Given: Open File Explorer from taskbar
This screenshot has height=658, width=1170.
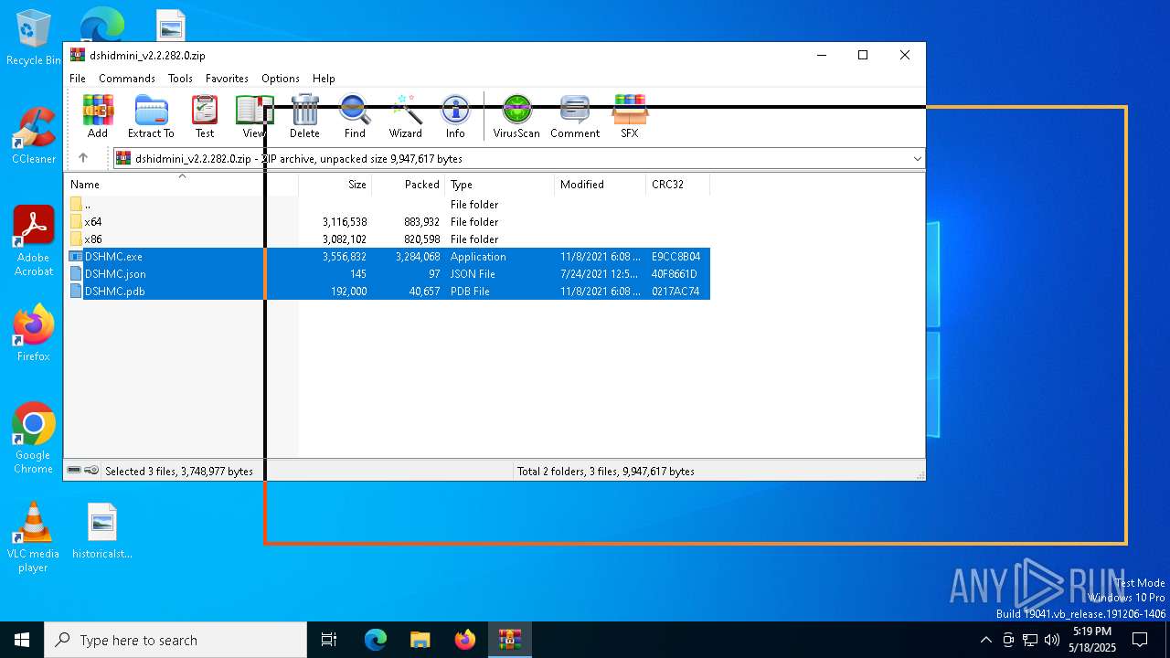Looking at the screenshot, I should point(420,640).
